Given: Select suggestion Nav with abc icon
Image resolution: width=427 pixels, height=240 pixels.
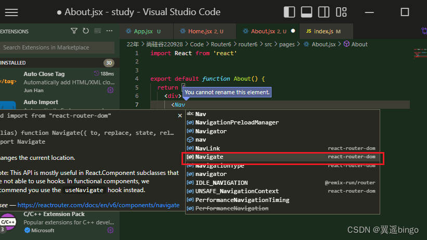Looking at the screenshot, I should click(282, 114).
